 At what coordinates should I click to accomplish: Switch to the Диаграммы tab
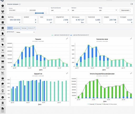[17, 28]
